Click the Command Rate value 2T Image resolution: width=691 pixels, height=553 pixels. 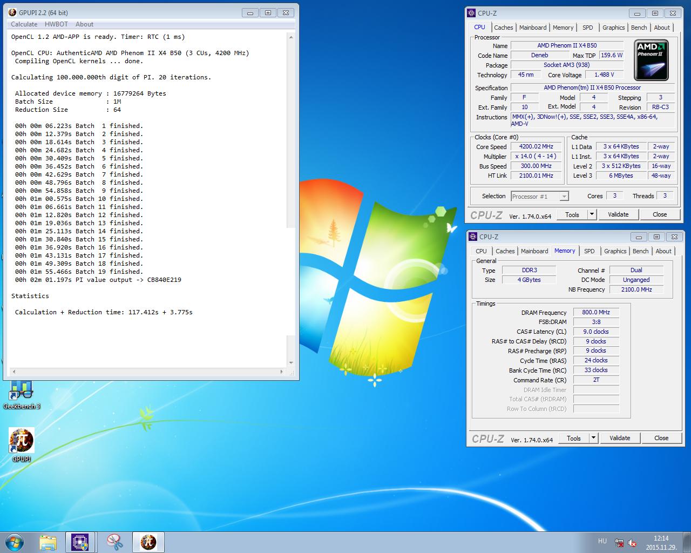tap(596, 380)
